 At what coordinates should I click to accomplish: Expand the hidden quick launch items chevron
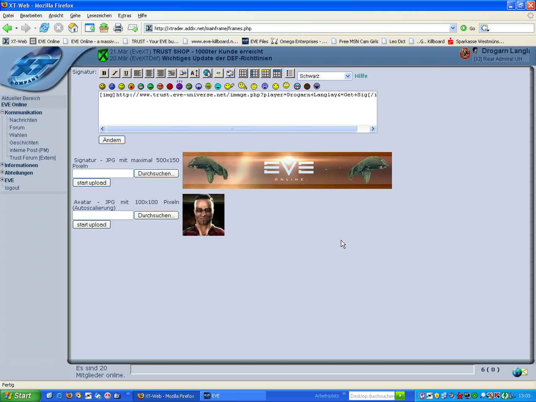pyautogui.click(x=128, y=394)
